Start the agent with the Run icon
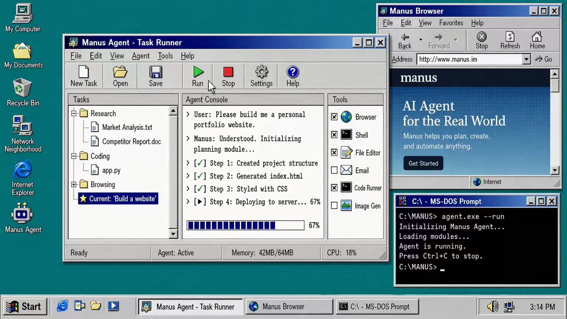Image resolution: width=567 pixels, height=319 pixels. click(x=198, y=72)
